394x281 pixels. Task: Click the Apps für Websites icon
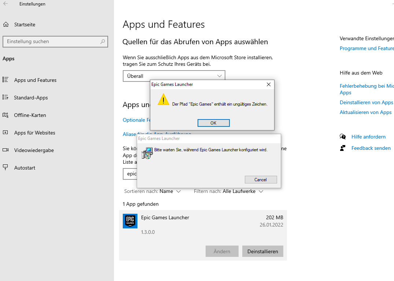coord(5,133)
